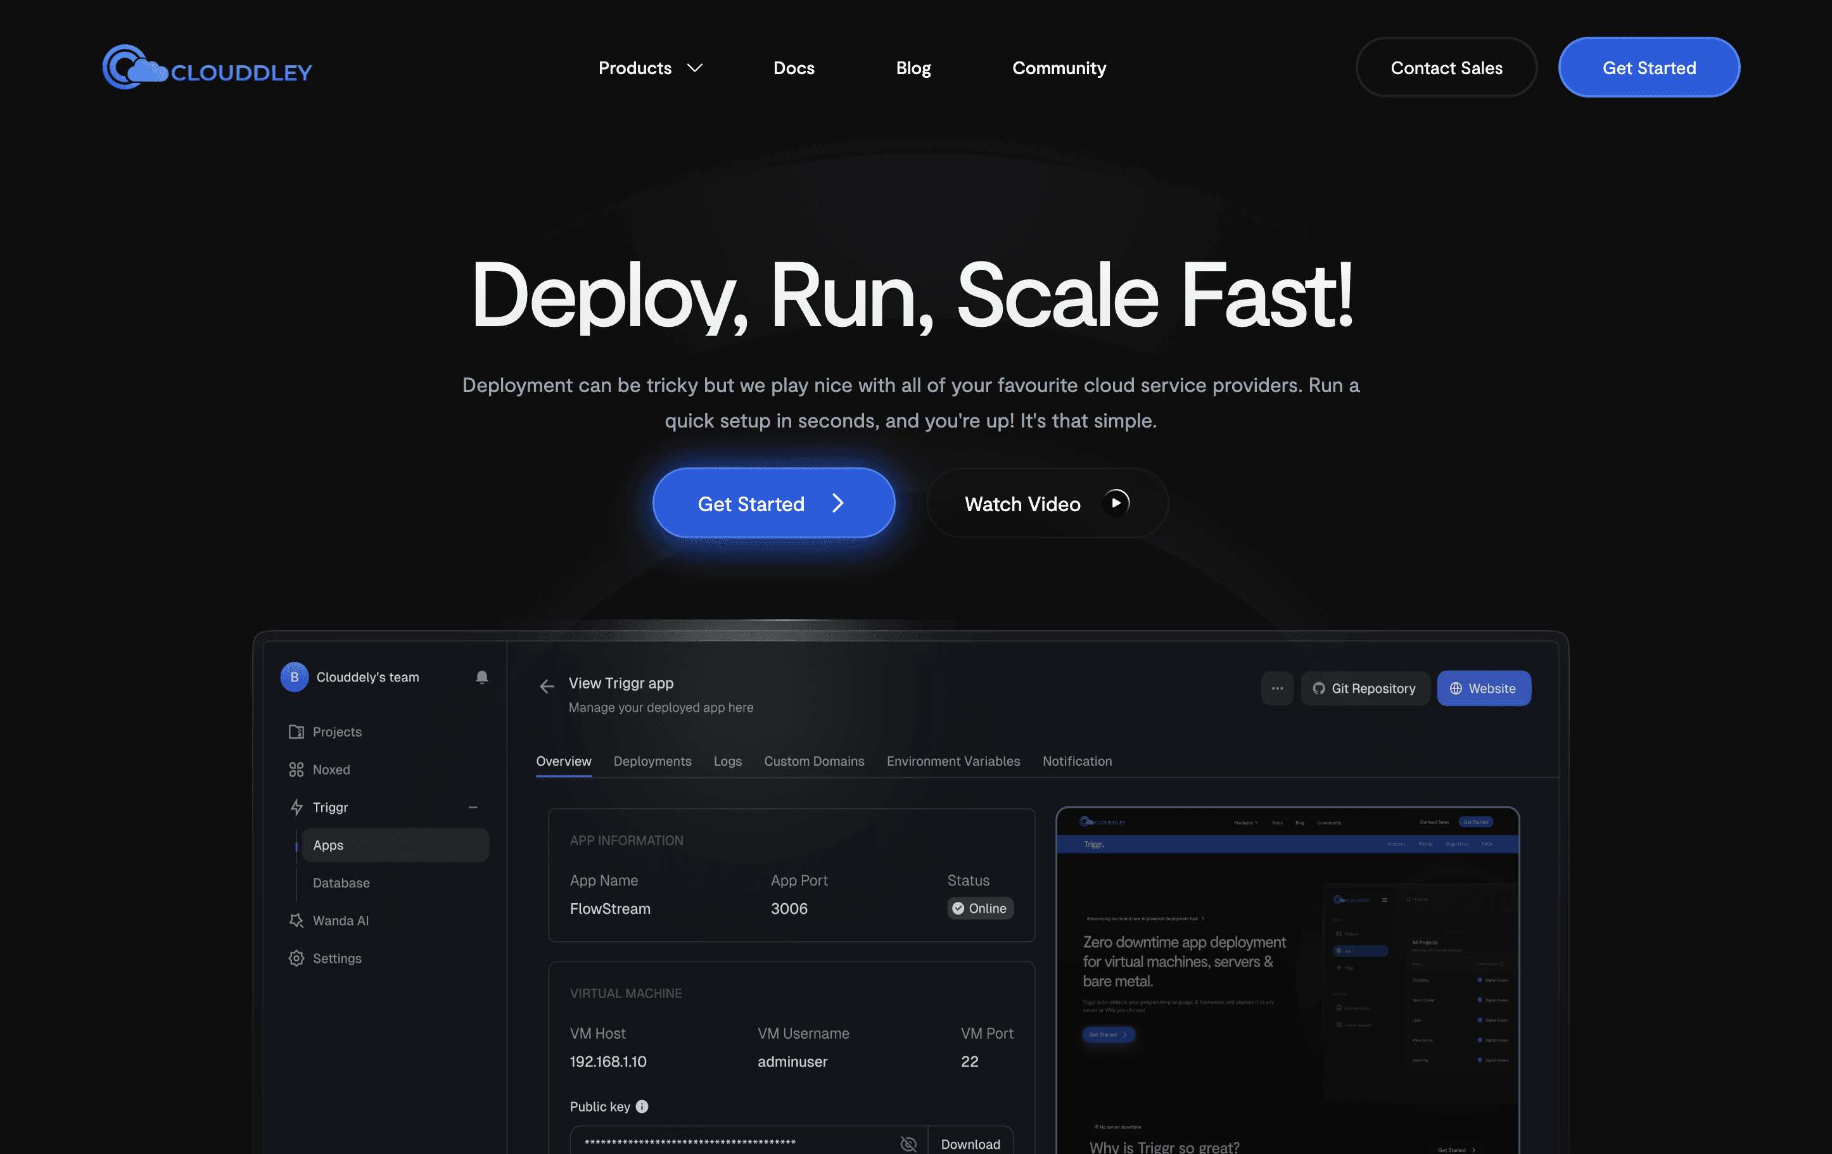
Task: Expand the Products dropdown chevron
Action: click(695, 68)
